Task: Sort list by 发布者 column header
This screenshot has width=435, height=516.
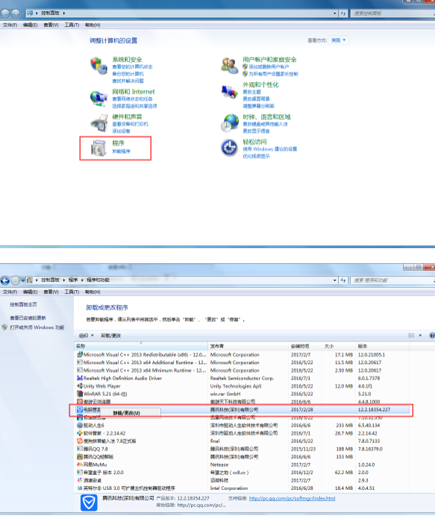Action: tap(248, 346)
